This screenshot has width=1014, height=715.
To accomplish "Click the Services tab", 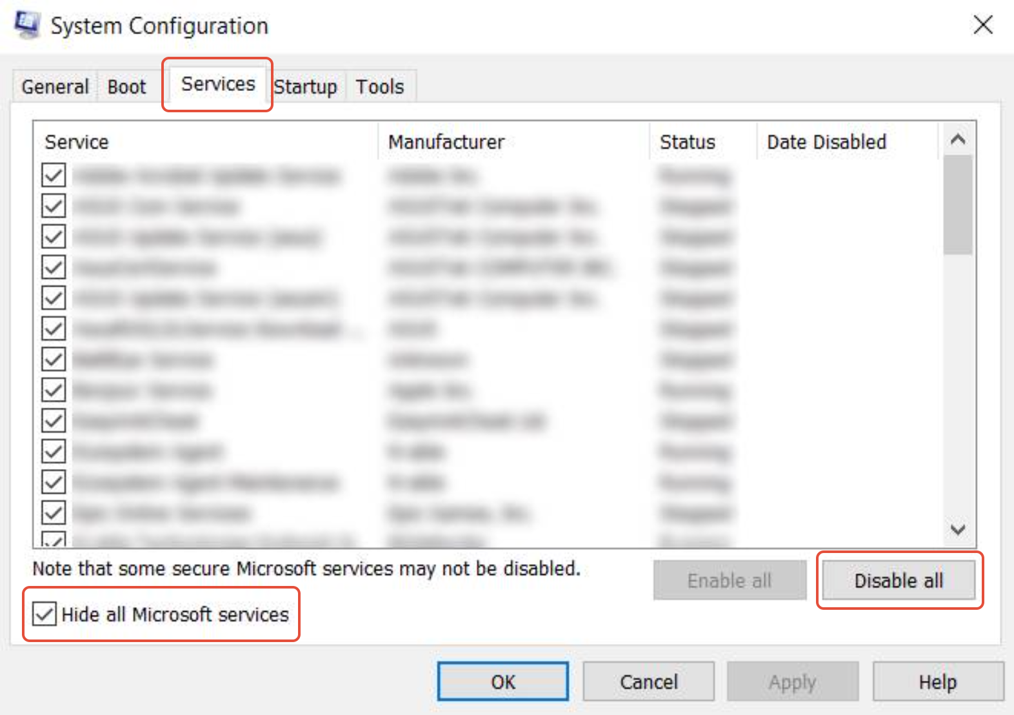I will [x=218, y=84].
